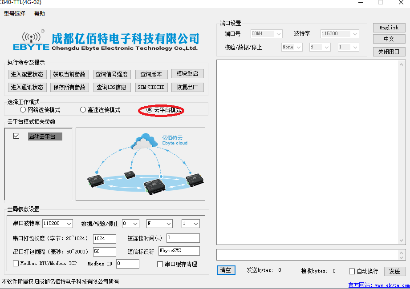Enable 自动换行 for received data

coord(351,271)
